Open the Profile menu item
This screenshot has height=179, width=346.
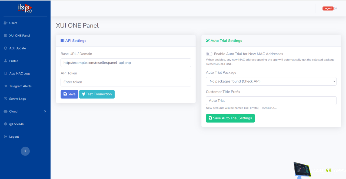25,61
